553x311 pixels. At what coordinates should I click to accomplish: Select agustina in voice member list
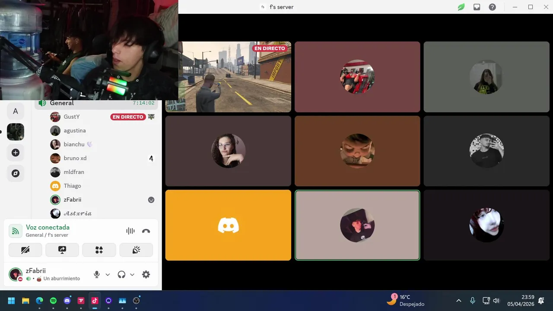[x=102, y=130]
